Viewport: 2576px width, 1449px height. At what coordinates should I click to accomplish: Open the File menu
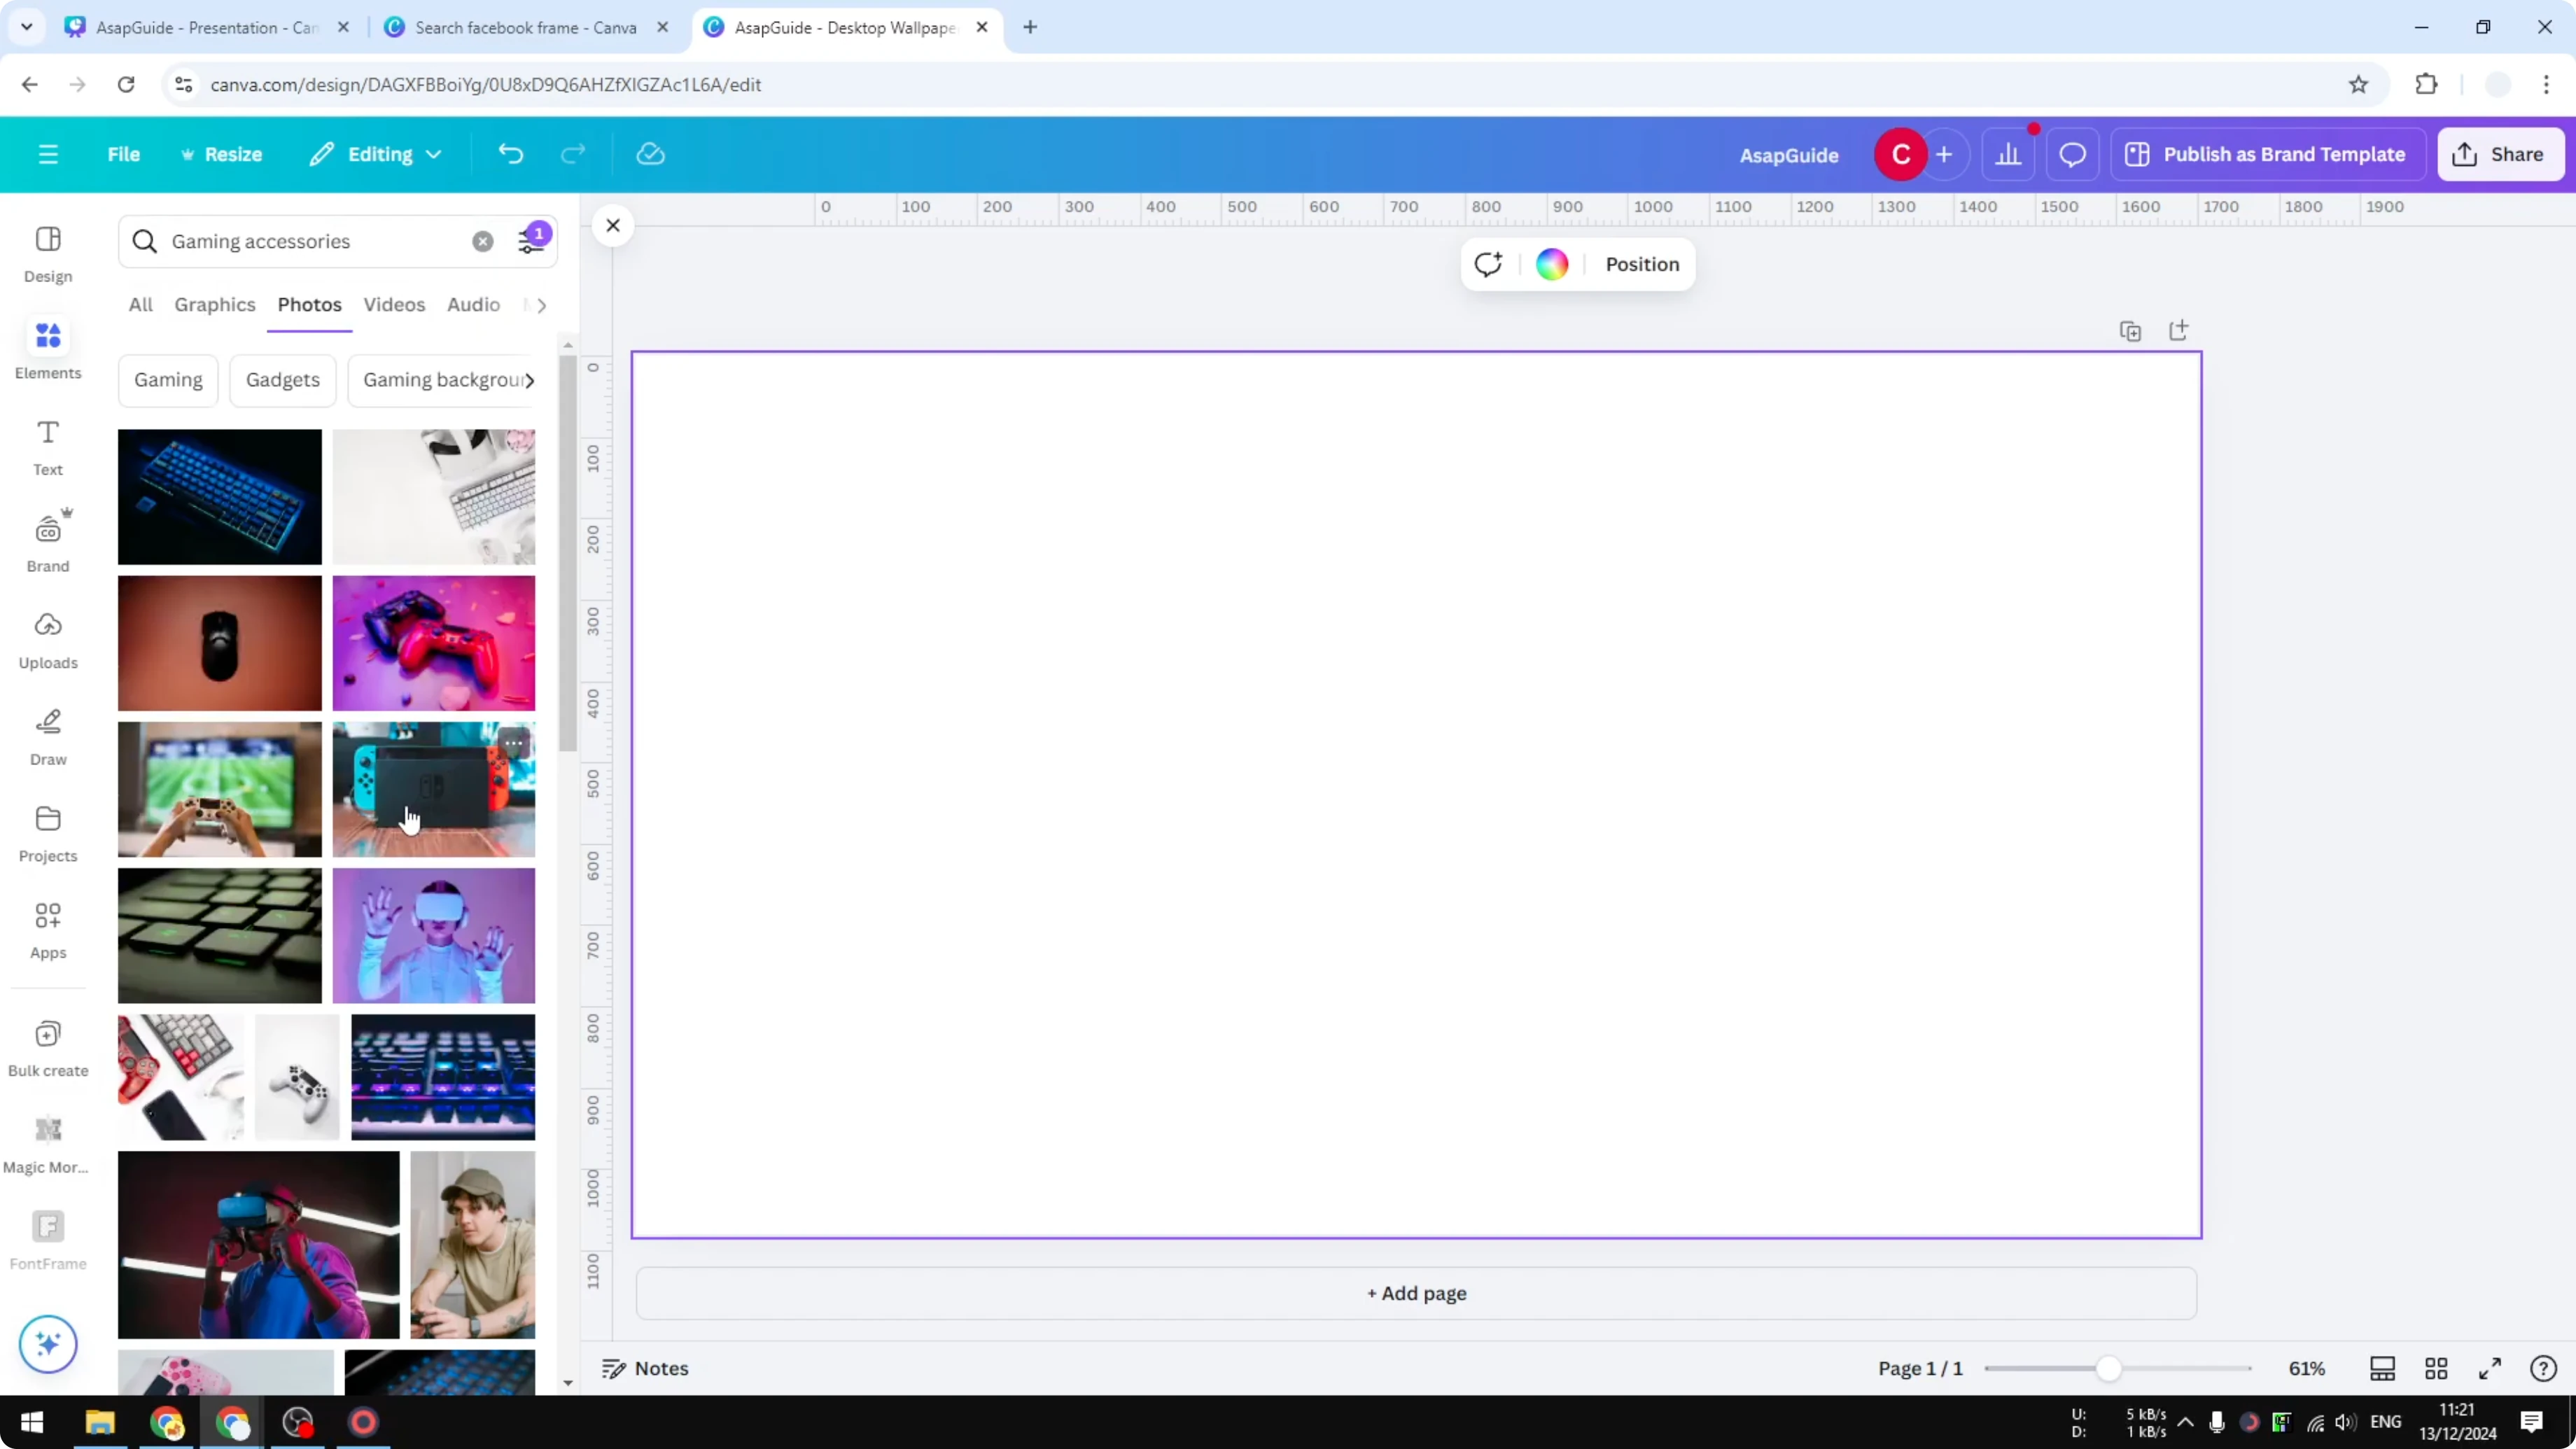point(124,154)
